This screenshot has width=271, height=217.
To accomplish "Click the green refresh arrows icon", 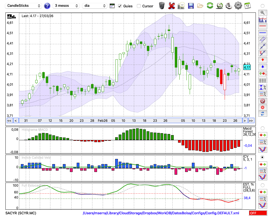I will [210, 6].
